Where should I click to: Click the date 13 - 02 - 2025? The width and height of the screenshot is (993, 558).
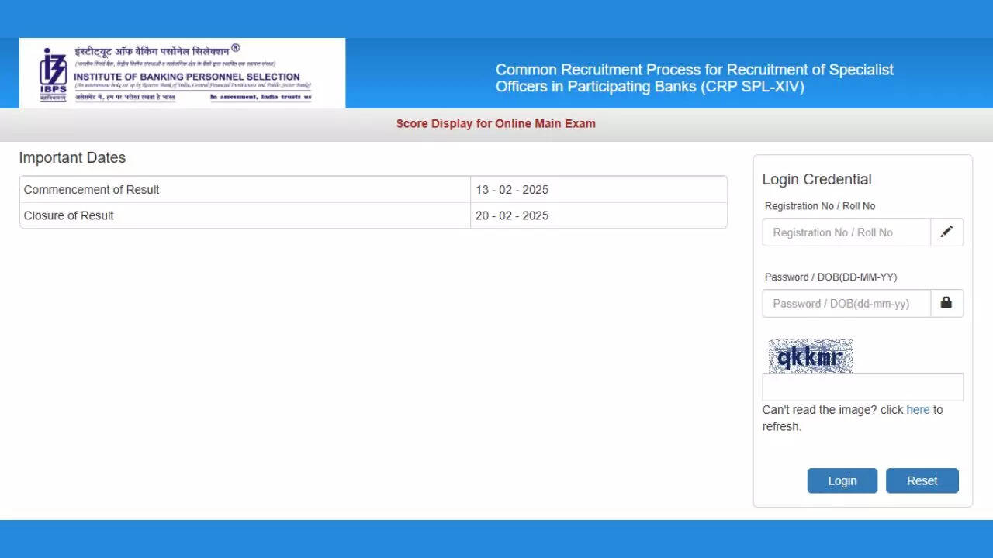tap(512, 190)
